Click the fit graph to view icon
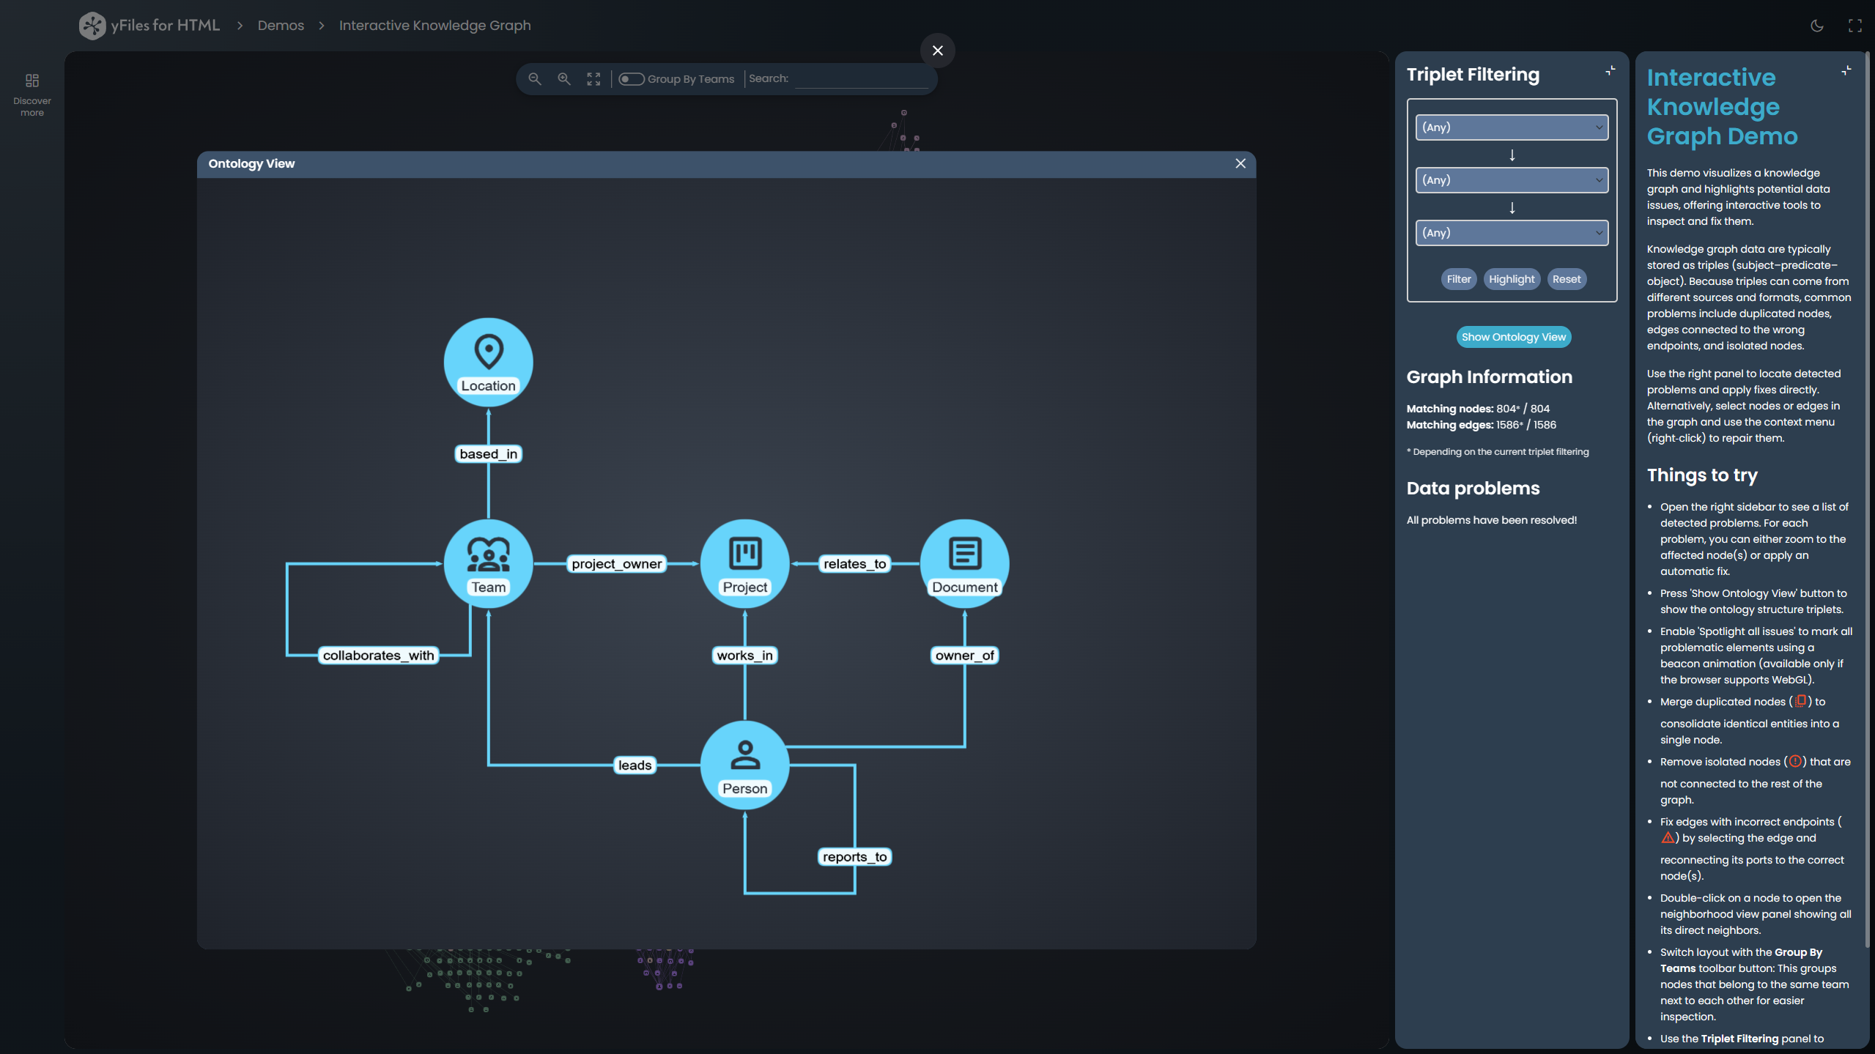Image resolution: width=1875 pixels, height=1054 pixels. [x=593, y=79]
